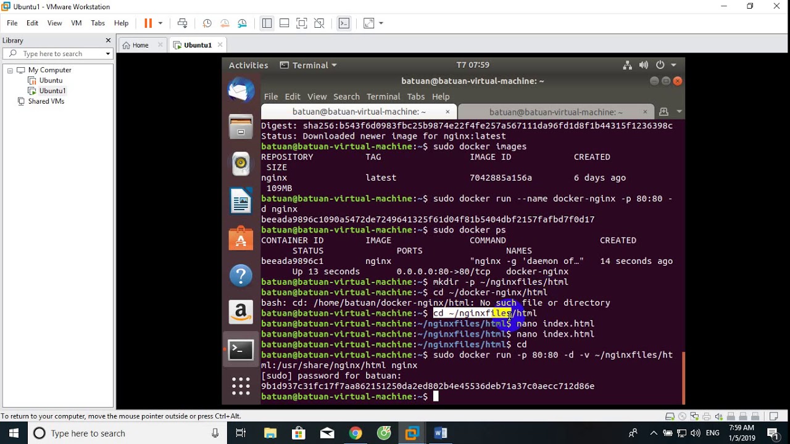Open LibreOffice Writer from the dock
Image resolution: width=790 pixels, height=444 pixels.
(241, 201)
